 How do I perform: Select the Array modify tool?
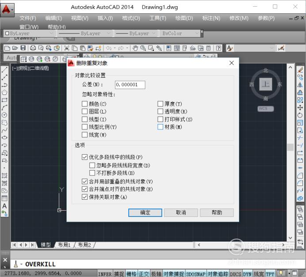(x=300, y=100)
